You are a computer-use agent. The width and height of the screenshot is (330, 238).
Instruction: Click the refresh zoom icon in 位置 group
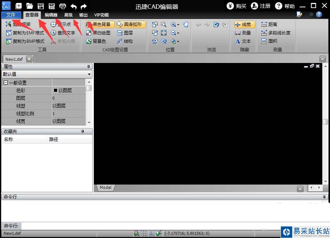click(164, 41)
